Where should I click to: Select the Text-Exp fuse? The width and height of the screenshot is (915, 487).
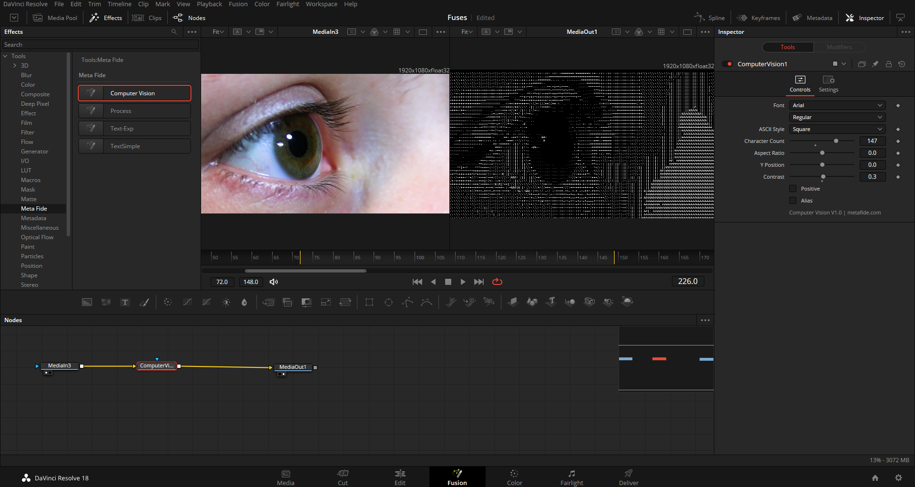pos(134,129)
